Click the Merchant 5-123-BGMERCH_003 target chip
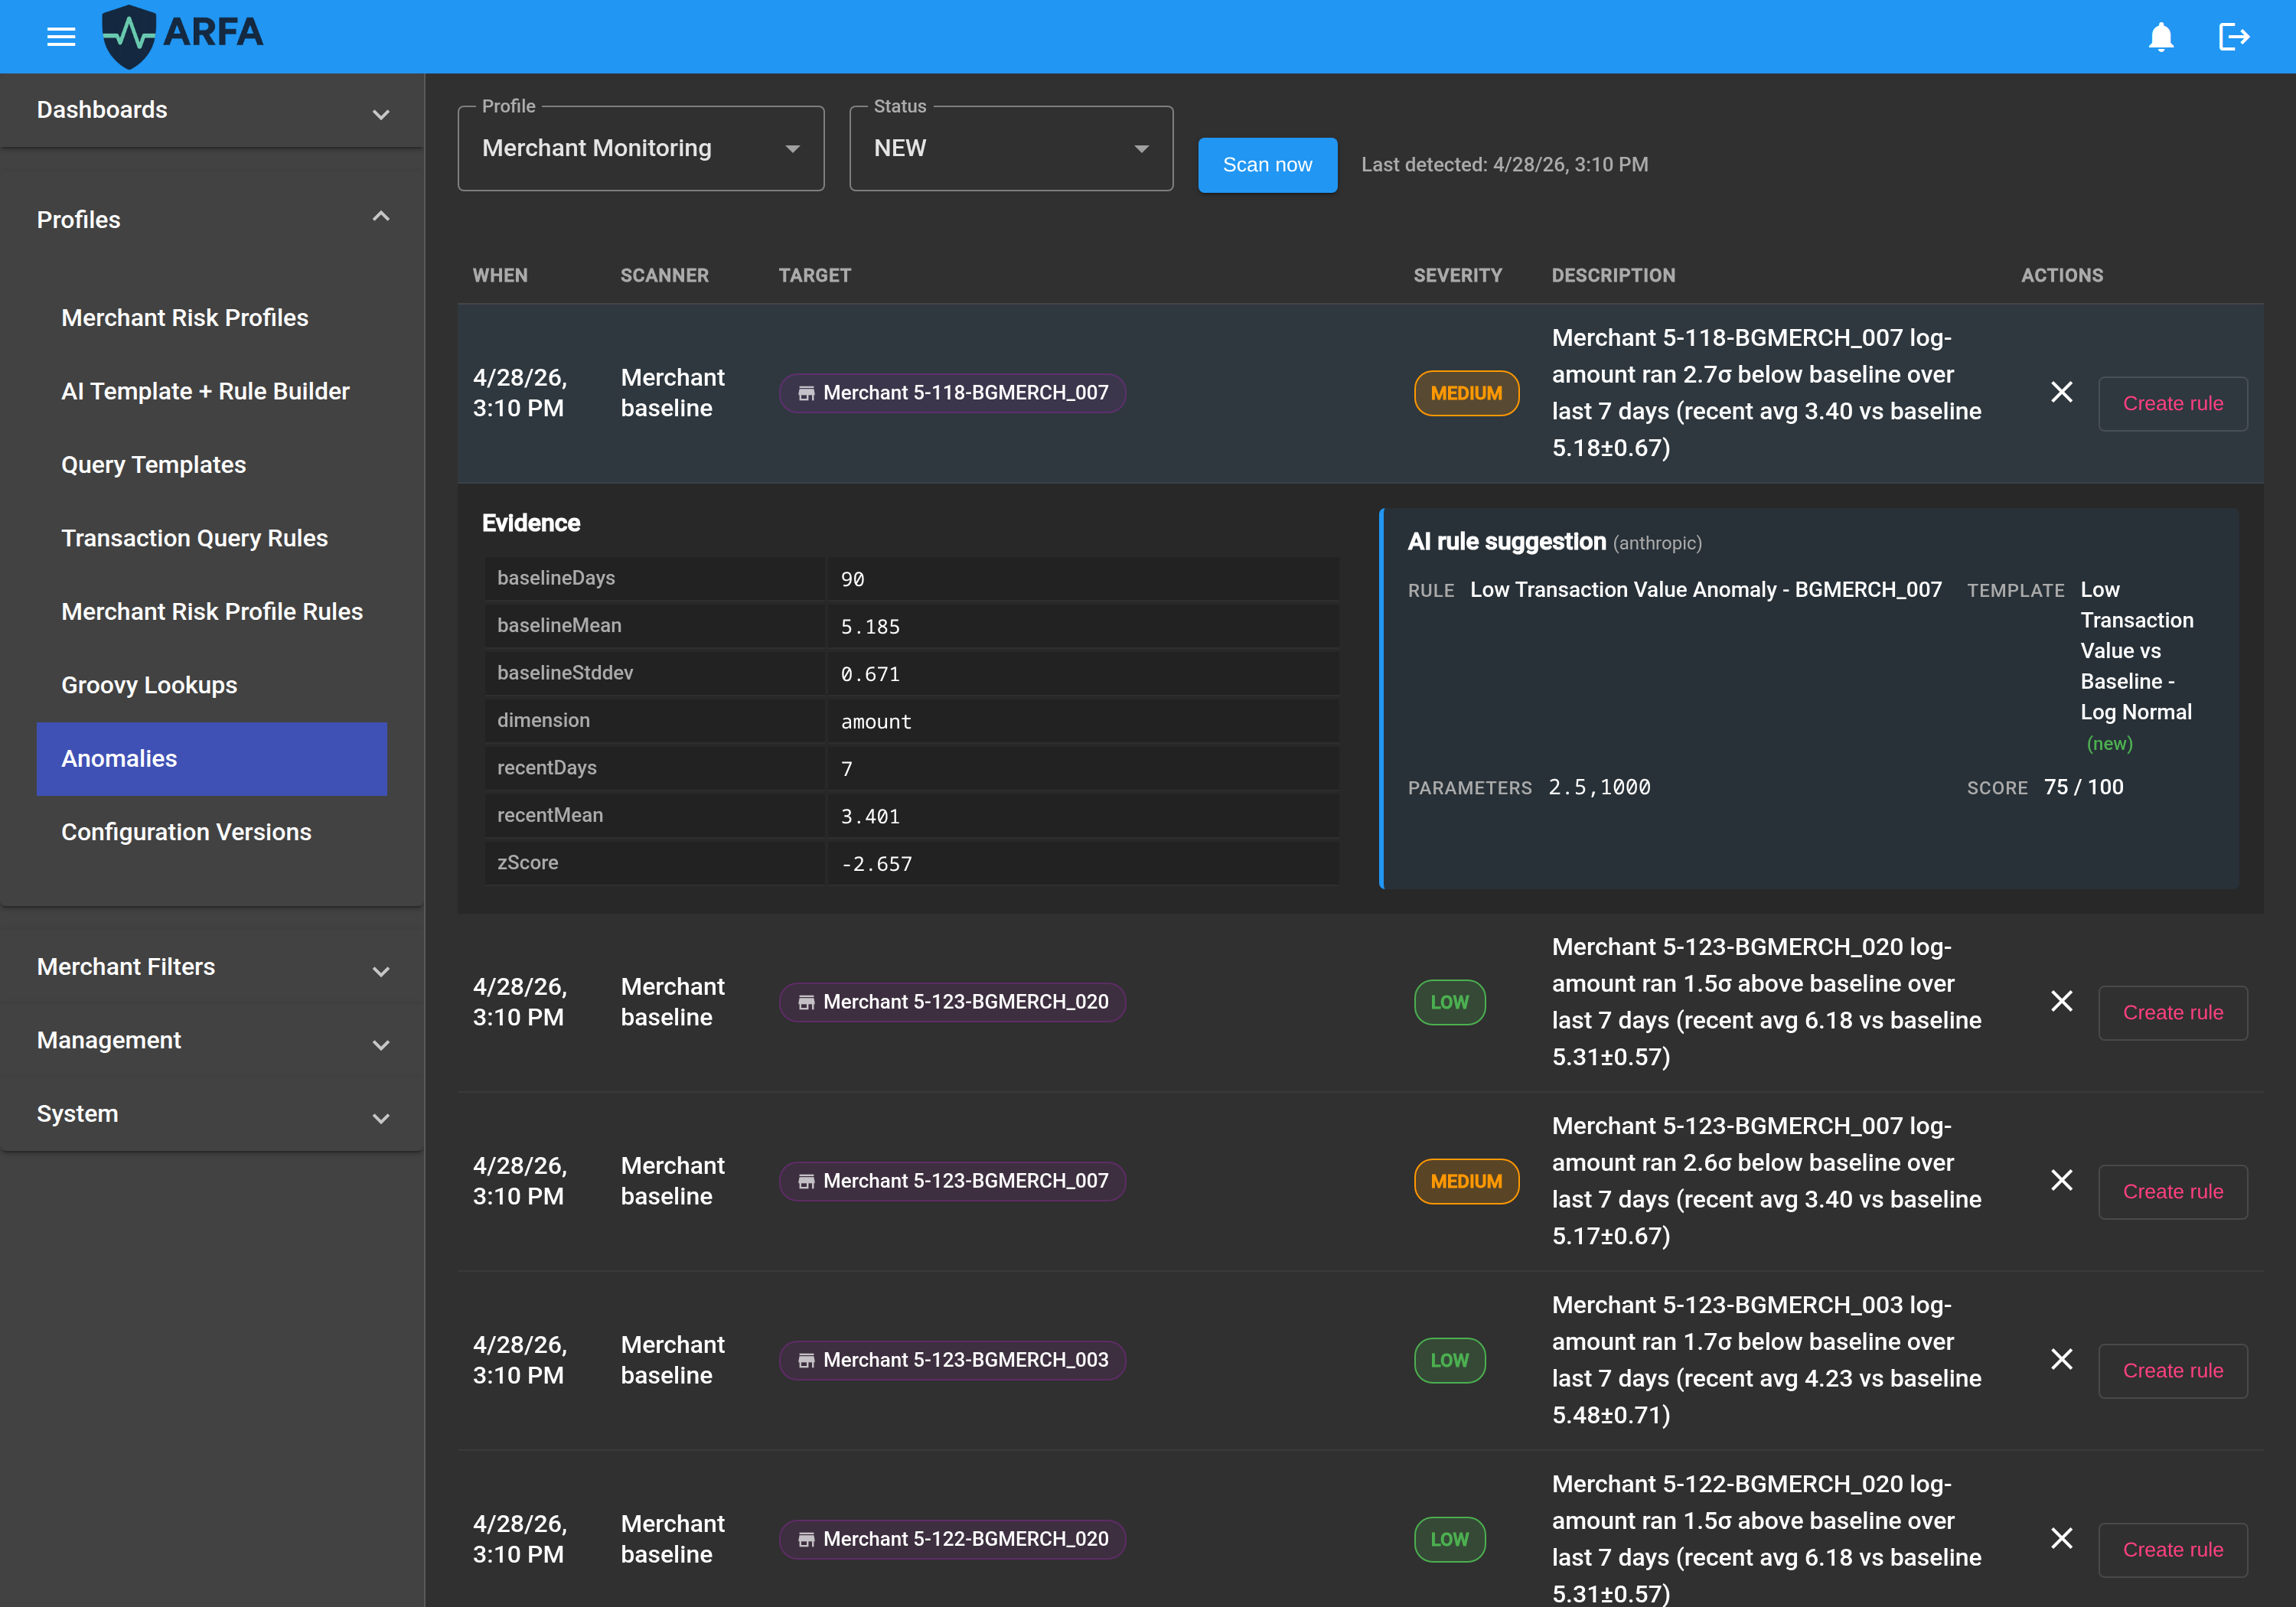 coord(952,1360)
